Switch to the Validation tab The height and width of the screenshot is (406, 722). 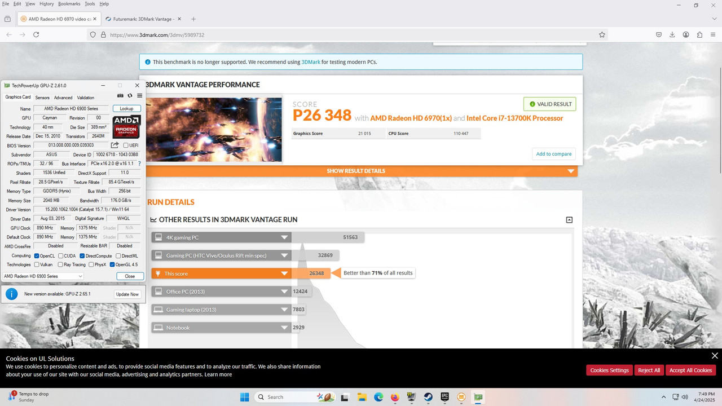coord(86,98)
